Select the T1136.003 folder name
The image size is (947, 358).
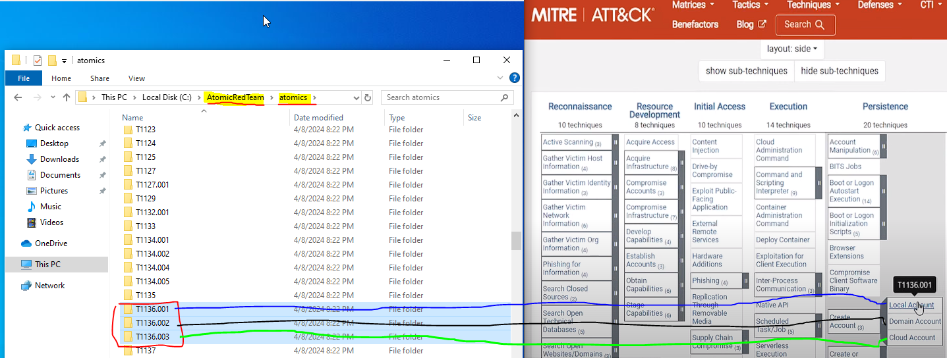point(152,337)
